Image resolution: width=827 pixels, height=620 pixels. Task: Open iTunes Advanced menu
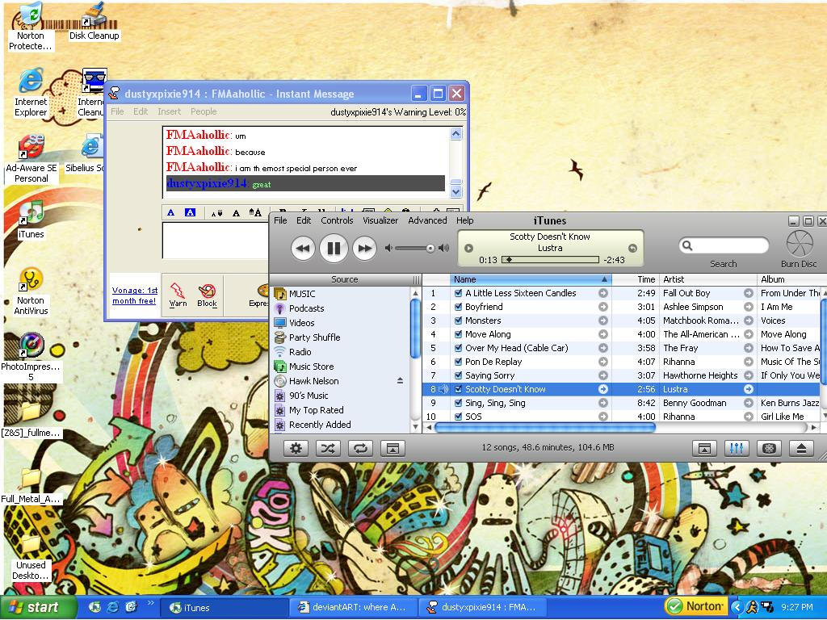point(427,220)
